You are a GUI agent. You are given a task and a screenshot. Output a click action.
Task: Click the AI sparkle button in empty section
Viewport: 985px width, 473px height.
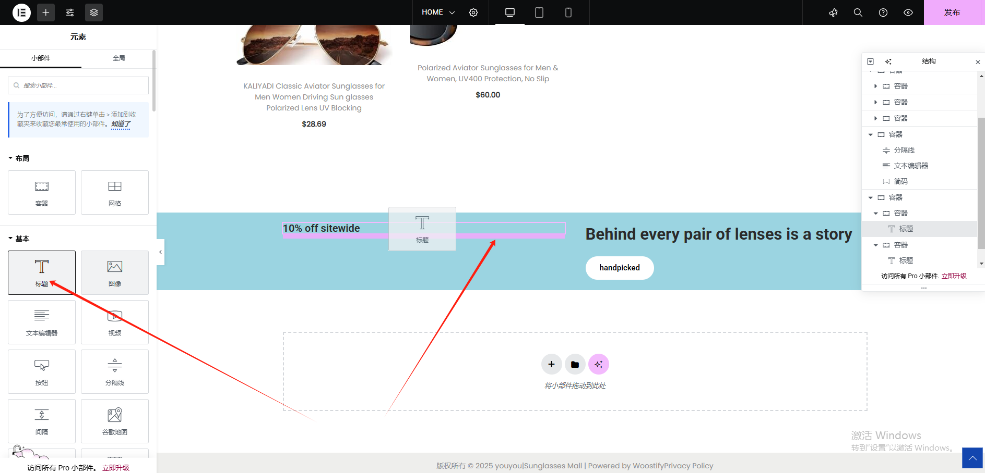tap(598, 364)
